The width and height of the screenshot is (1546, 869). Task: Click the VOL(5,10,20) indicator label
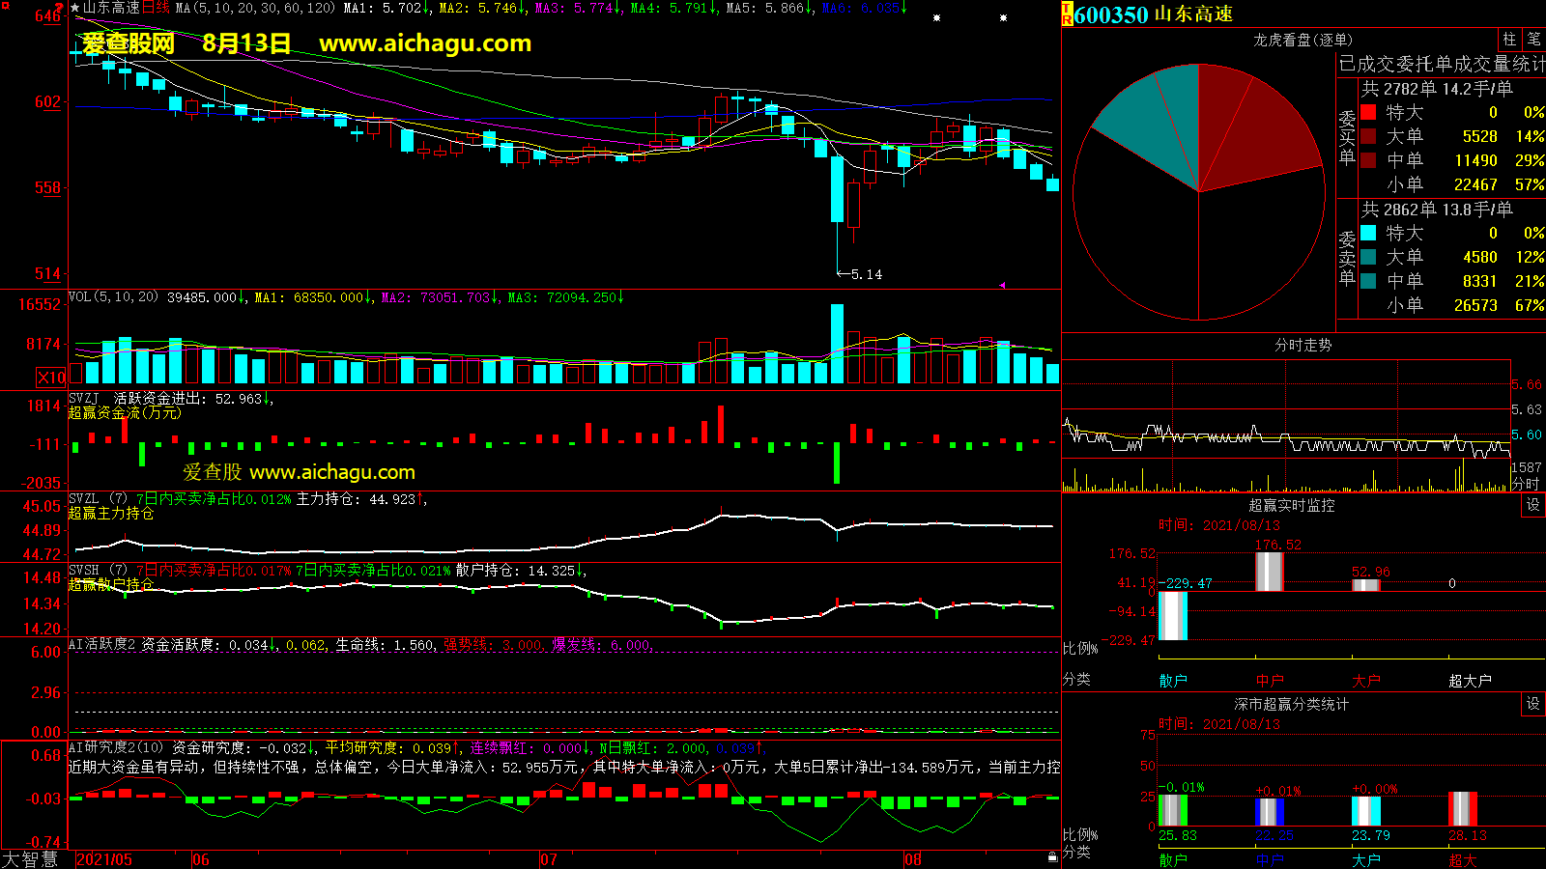coord(113,297)
